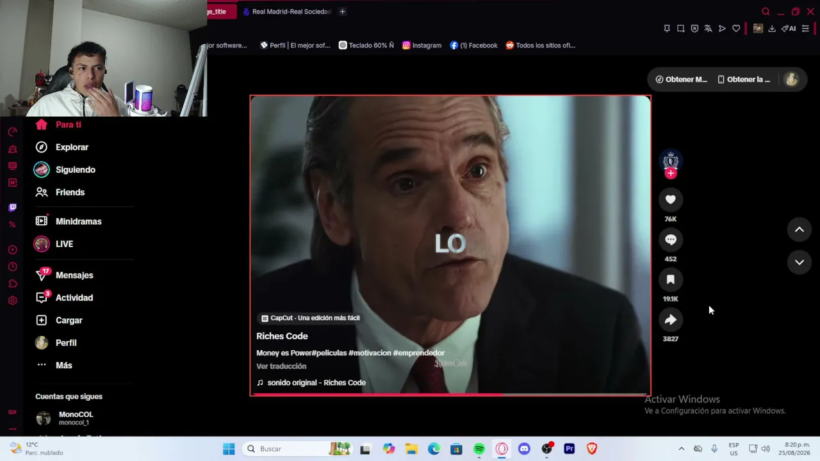Show hidden system tray icons
This screenshot has height=461, width=820.
point(681,449)
